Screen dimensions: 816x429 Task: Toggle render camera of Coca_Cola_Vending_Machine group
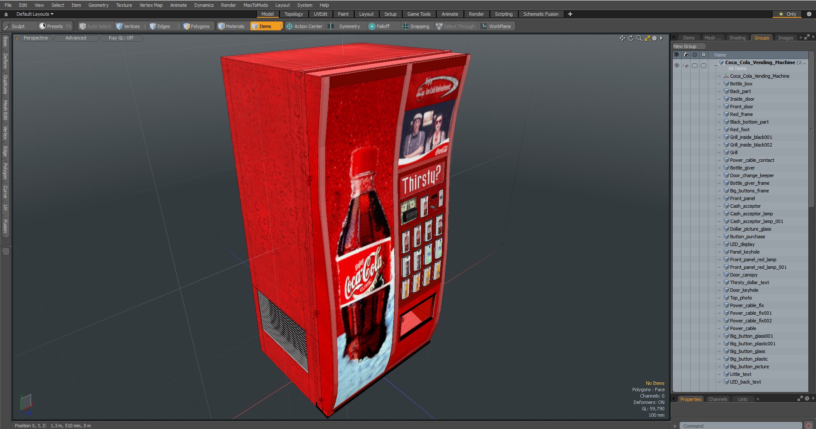pyautogui.click(x=685, y=65)
